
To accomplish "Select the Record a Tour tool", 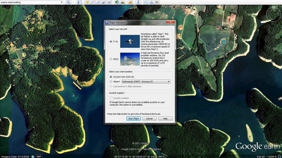I will [x=110, y=2].
